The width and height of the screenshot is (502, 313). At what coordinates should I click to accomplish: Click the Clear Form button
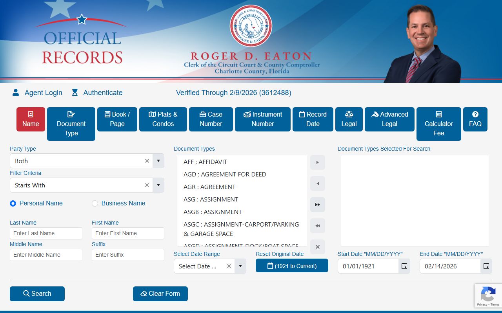(160, 294)
